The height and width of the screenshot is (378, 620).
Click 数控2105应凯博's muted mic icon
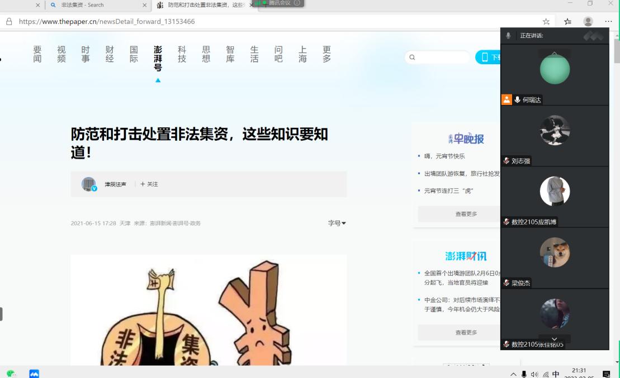507,222
